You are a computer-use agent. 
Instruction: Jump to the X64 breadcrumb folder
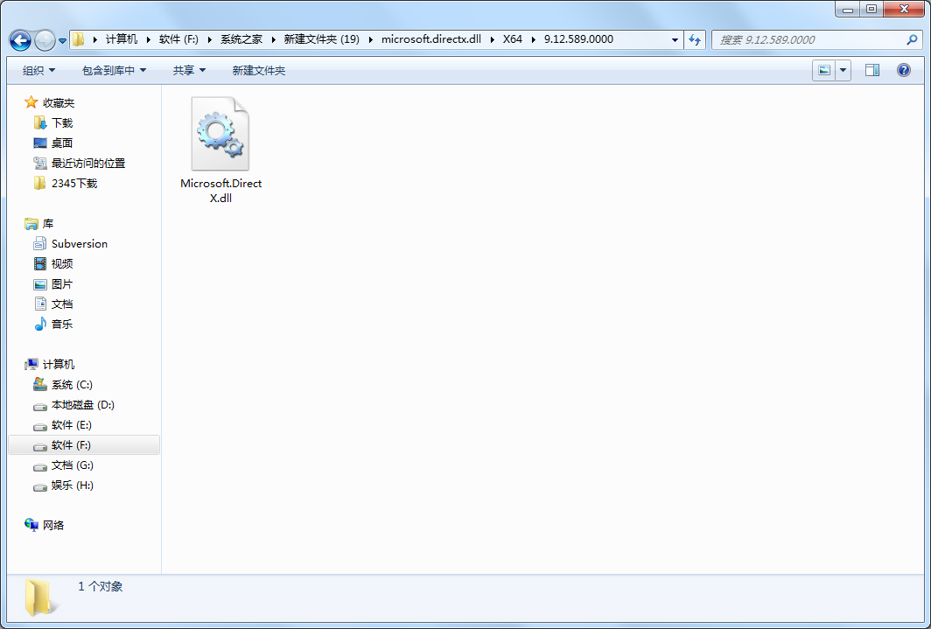click(513, 39)
